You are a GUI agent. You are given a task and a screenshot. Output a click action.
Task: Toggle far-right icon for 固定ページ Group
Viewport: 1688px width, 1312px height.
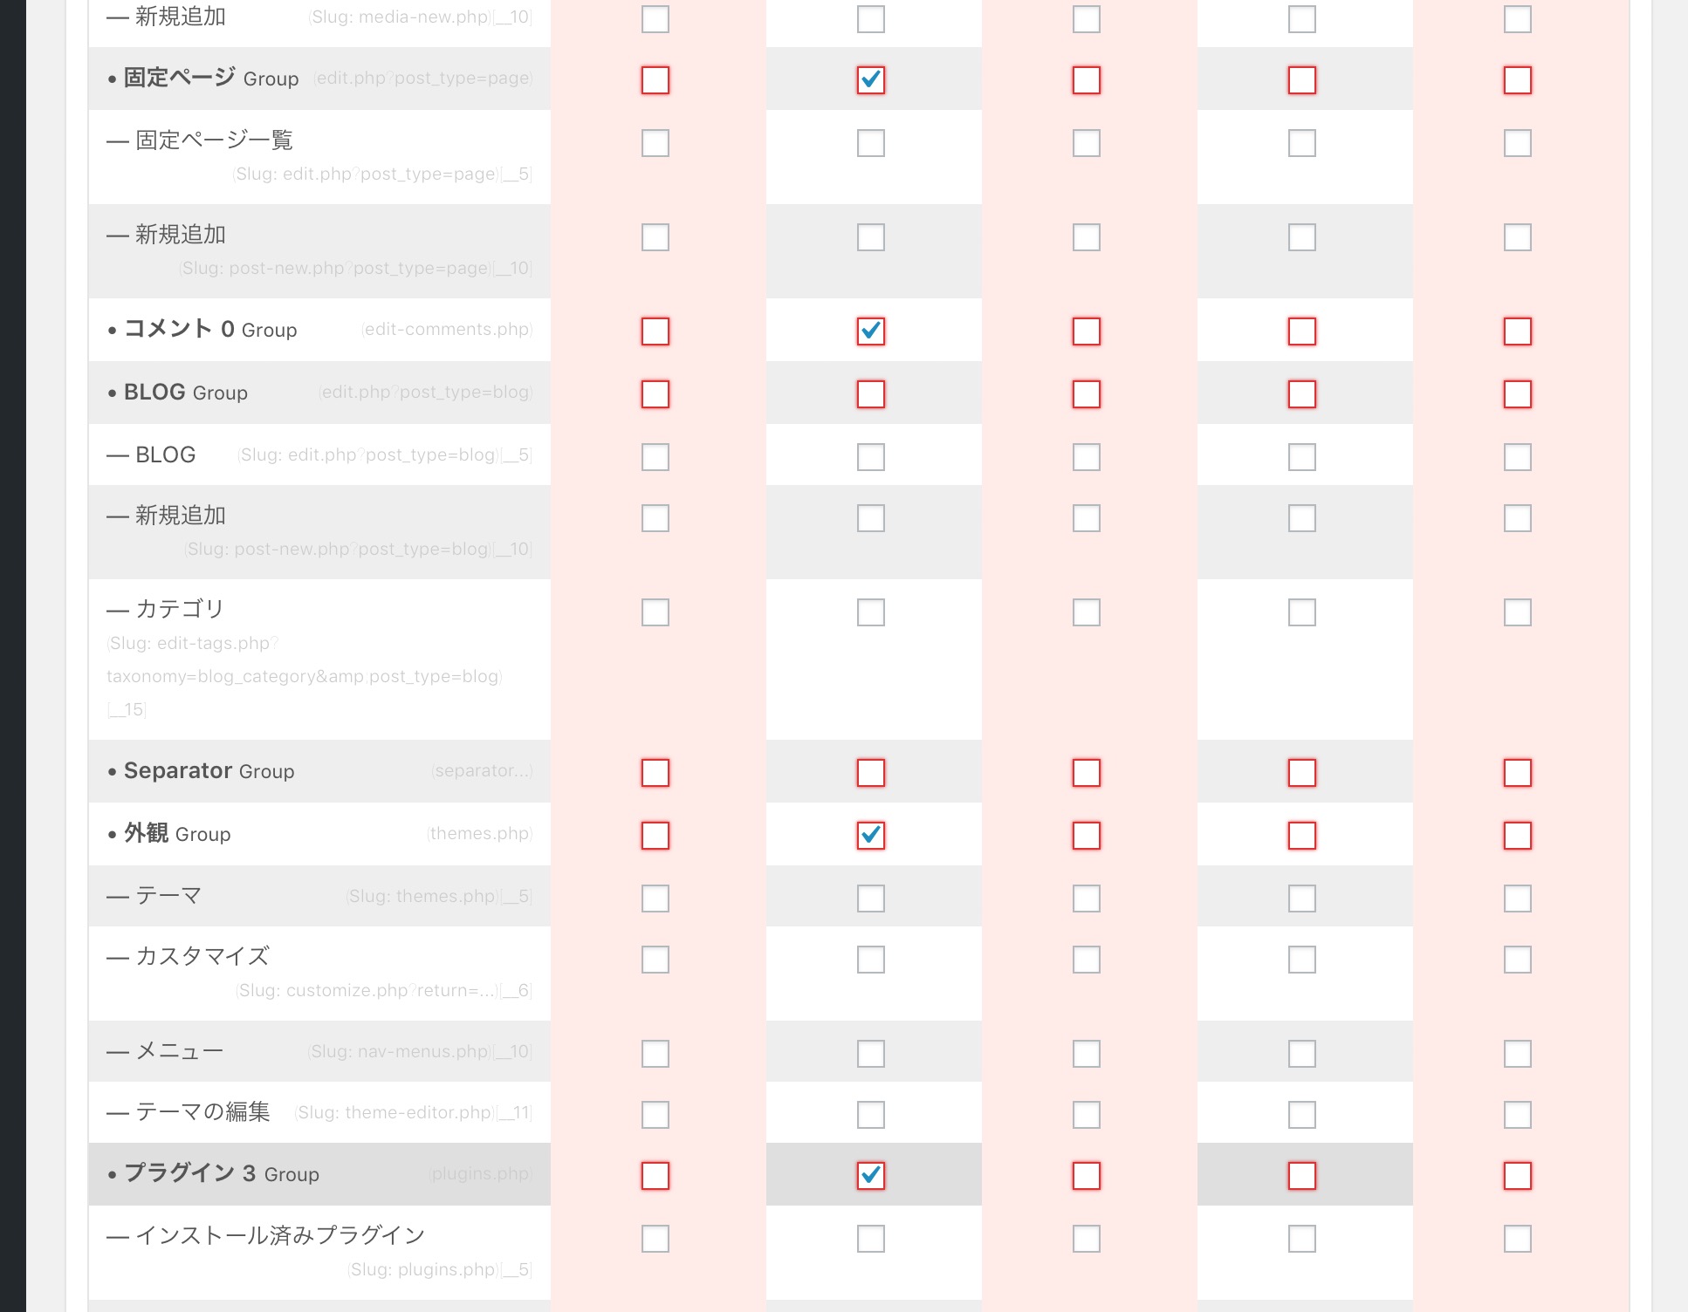pos(1517,78)
